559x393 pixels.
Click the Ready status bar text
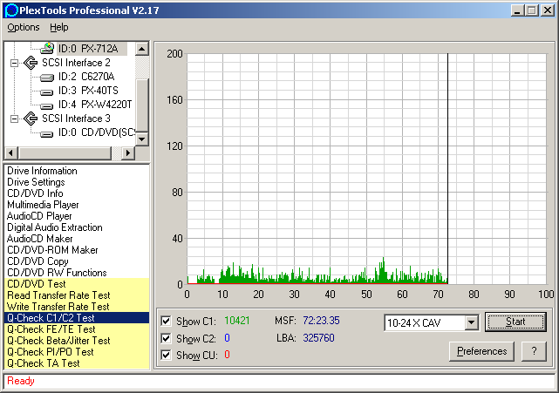pos(21,381)
